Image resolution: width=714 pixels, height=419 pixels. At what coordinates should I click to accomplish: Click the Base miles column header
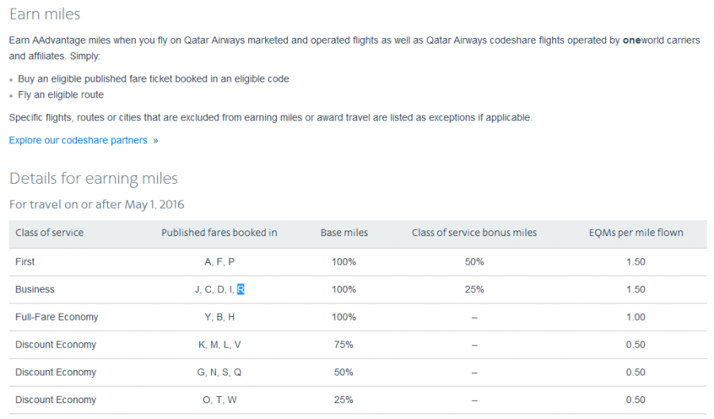point(344,233)
